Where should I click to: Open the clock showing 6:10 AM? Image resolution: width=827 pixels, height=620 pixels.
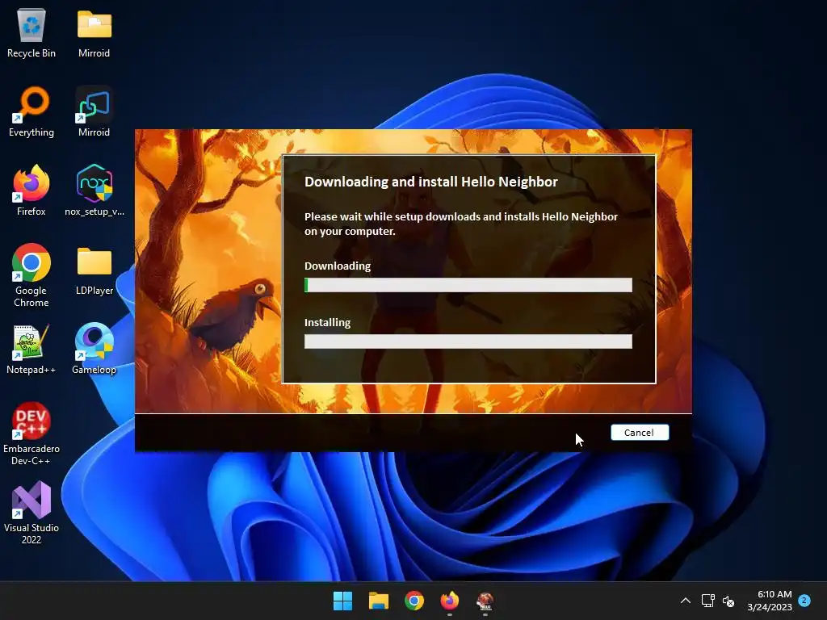tap(770, 601)
